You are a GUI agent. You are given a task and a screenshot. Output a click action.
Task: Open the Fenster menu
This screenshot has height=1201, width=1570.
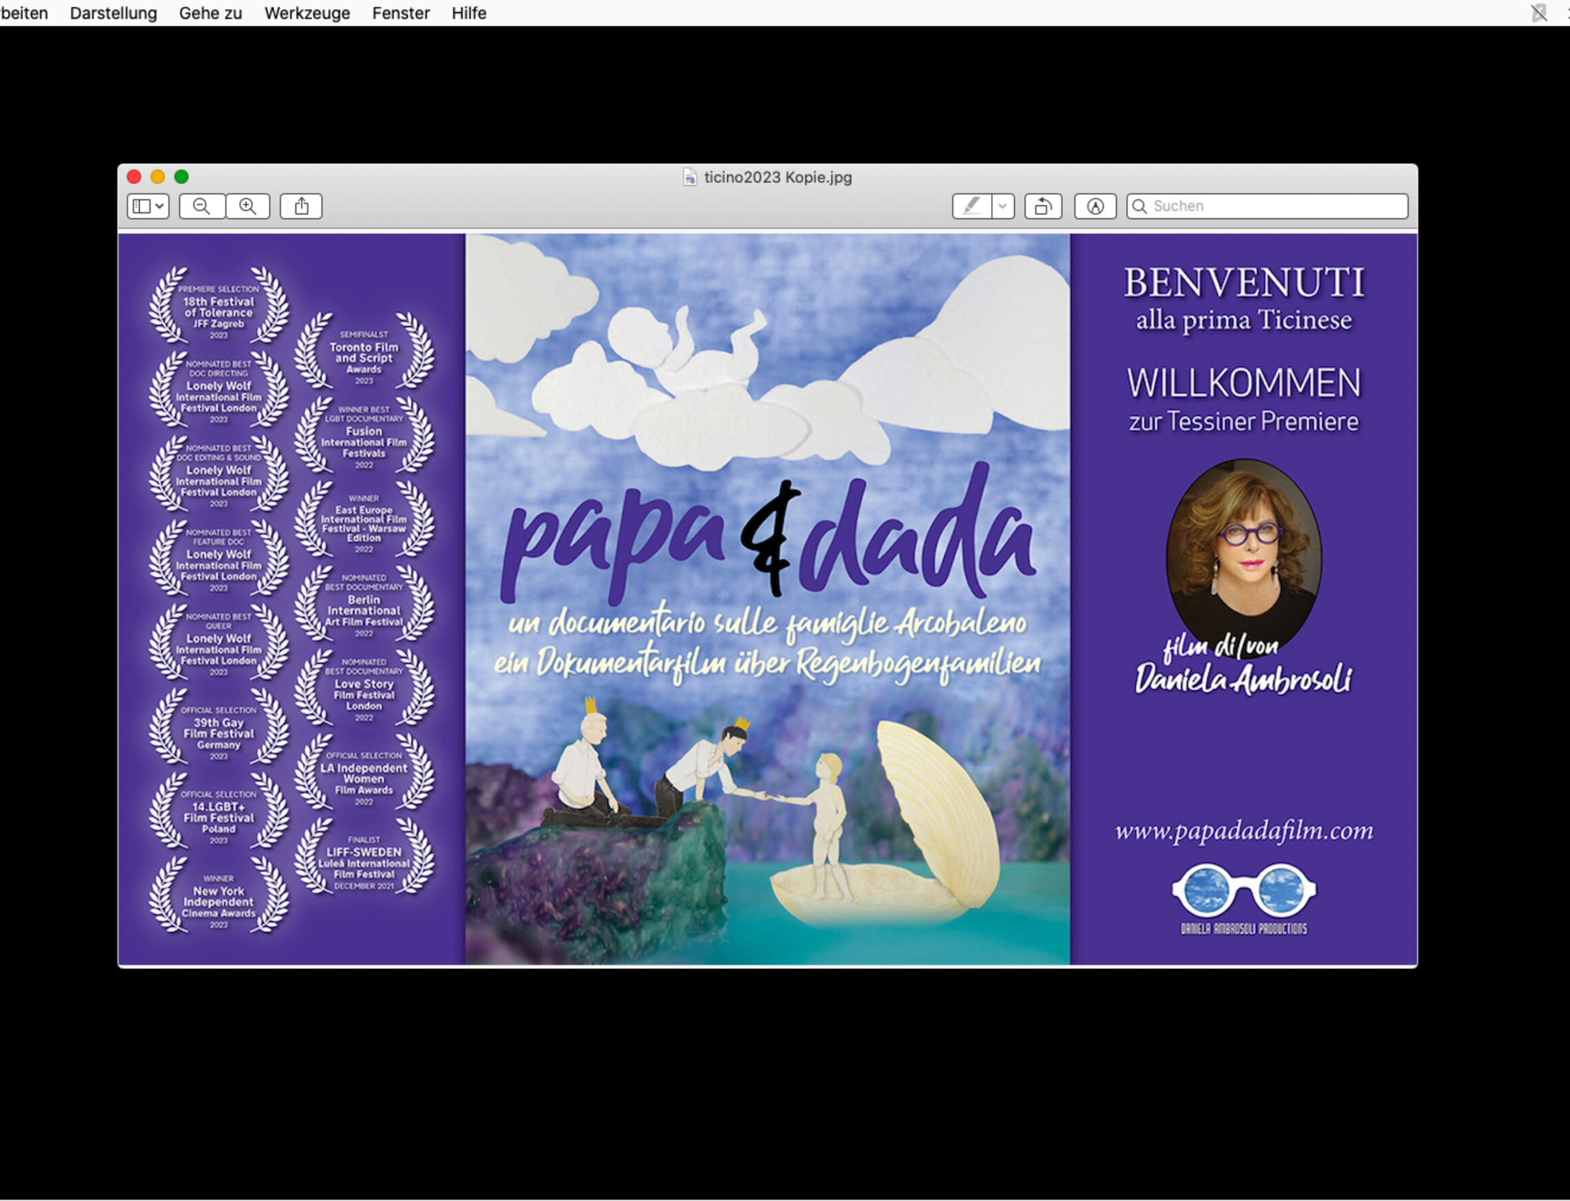click(x=401, y=13)
